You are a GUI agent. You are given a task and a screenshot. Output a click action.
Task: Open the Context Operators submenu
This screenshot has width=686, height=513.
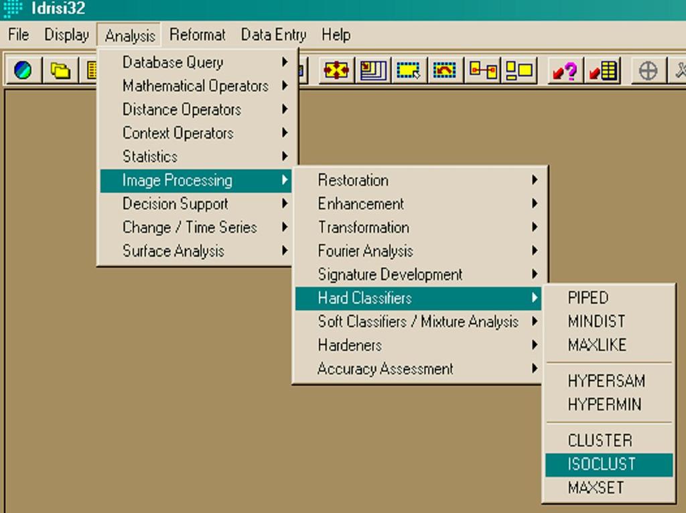pyautogui.click(x=196, y=133)
